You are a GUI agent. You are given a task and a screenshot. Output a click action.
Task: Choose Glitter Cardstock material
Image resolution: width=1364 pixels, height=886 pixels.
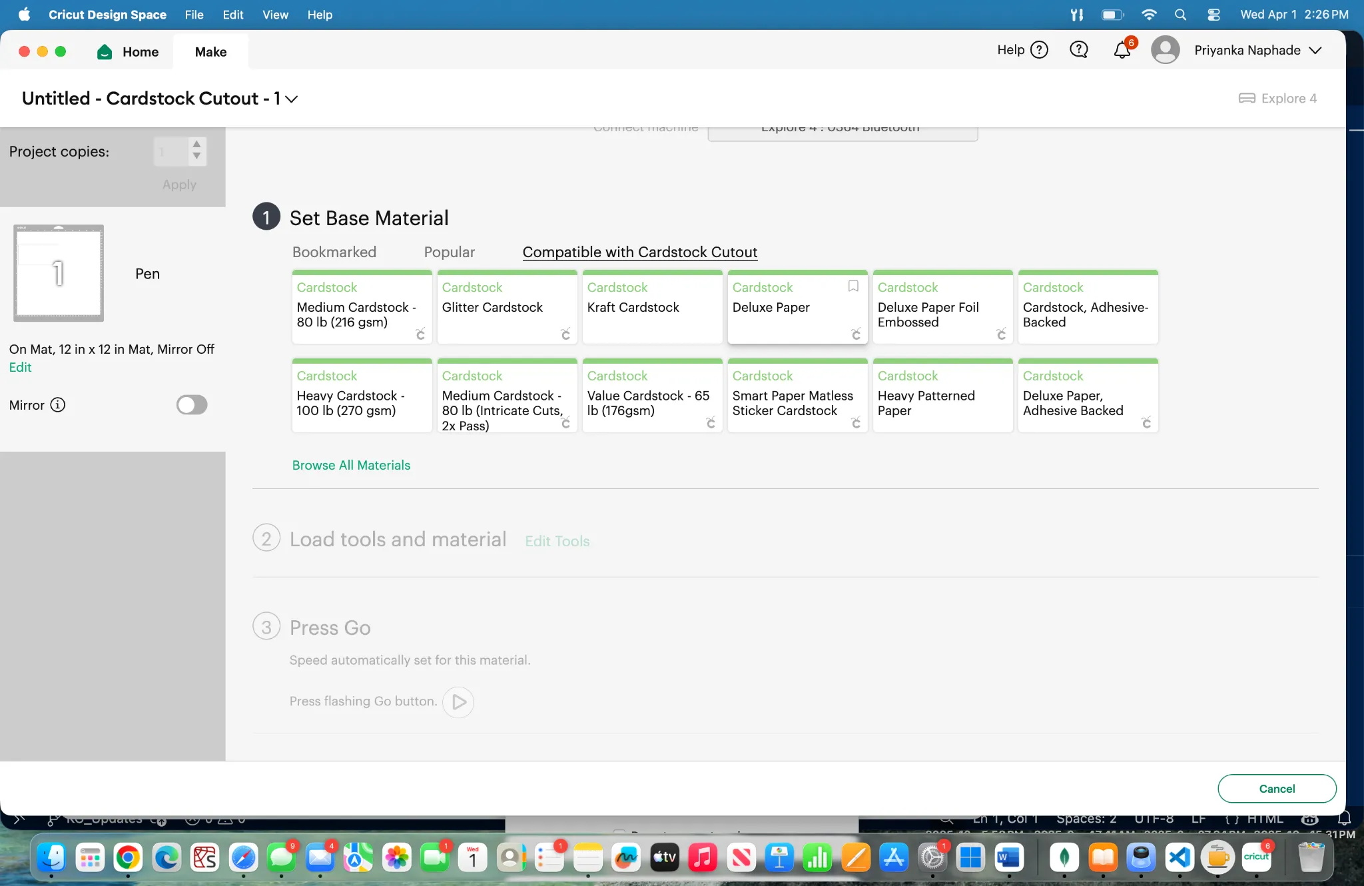[x=507, y=307]
